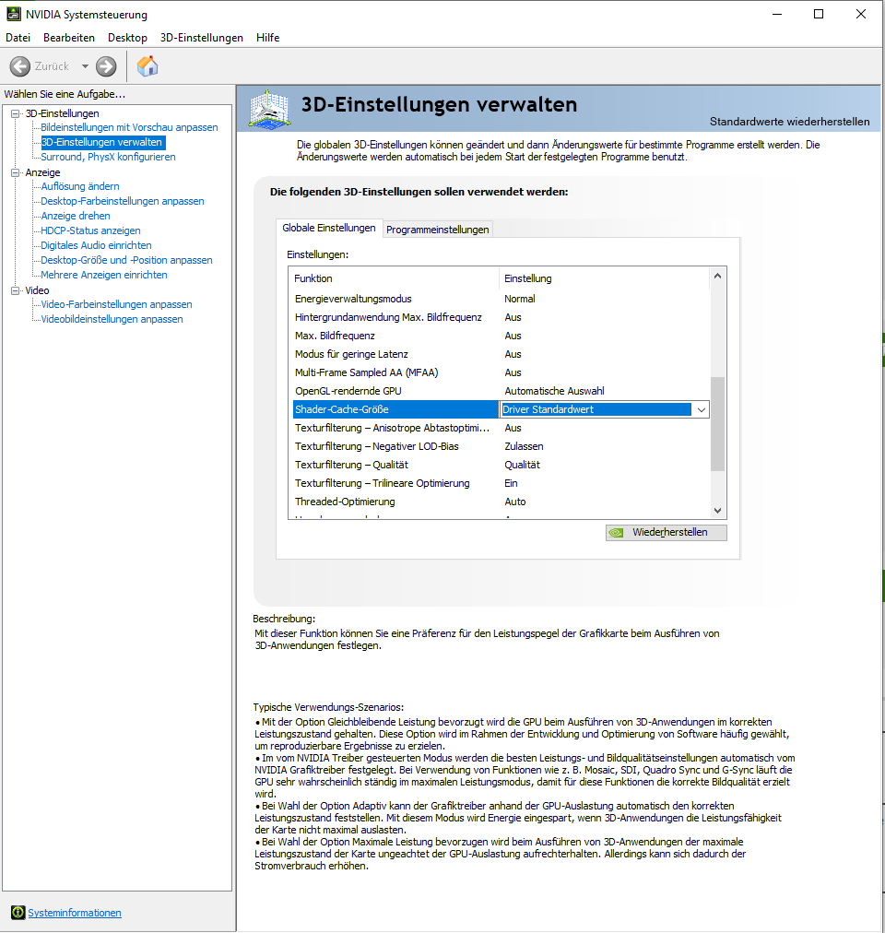This screenshot has width=885, height=933.
Task: Click the NVIDIA app icon in title bar
Action: pyautogui.click(x=13, y=14)
